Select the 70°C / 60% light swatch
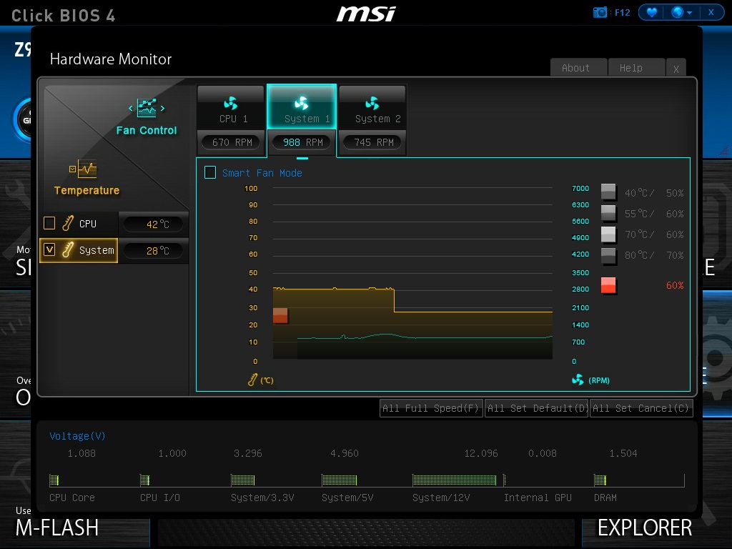This screenshot has width=732, height=549. click(x=608, y=234)
